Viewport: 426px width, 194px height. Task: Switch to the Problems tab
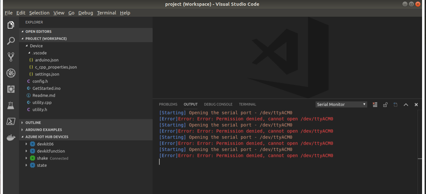coord(168,104)
